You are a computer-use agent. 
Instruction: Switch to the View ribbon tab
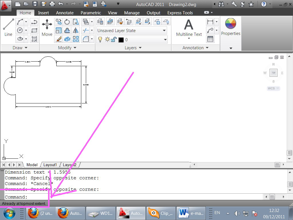coord(112,13)
